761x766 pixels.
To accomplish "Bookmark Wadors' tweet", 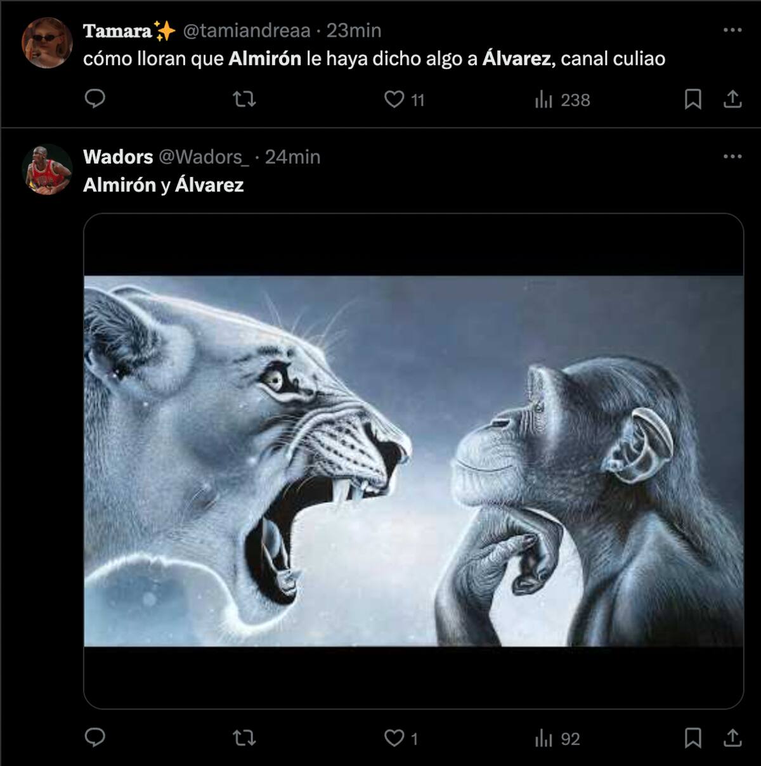I will click(x=693, y=737).
